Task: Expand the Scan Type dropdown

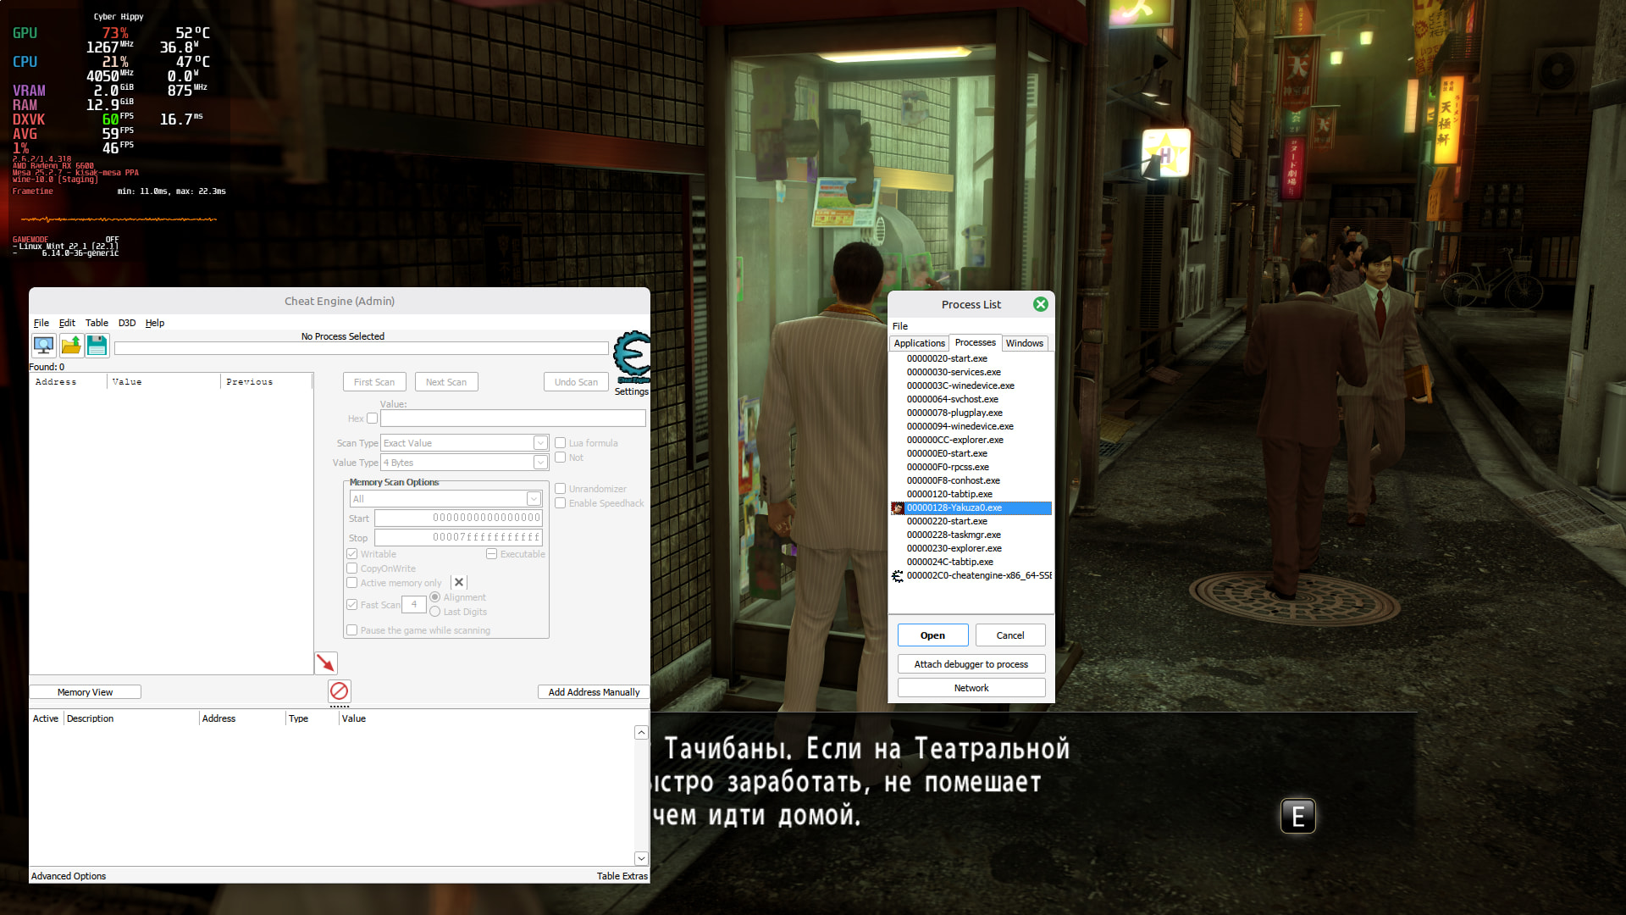Action: (540, 443)
